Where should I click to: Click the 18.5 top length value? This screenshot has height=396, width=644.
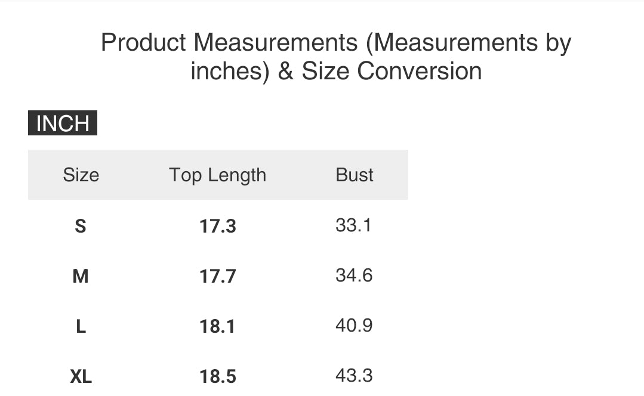point(218,377)
